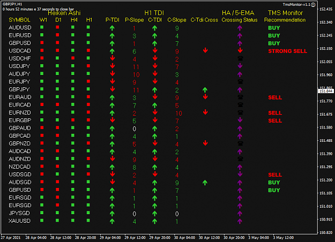Click GBPJPY C-Tdi Cross green up arrow
Viewport: 335px width, 242px height.
tap(205, 90)
